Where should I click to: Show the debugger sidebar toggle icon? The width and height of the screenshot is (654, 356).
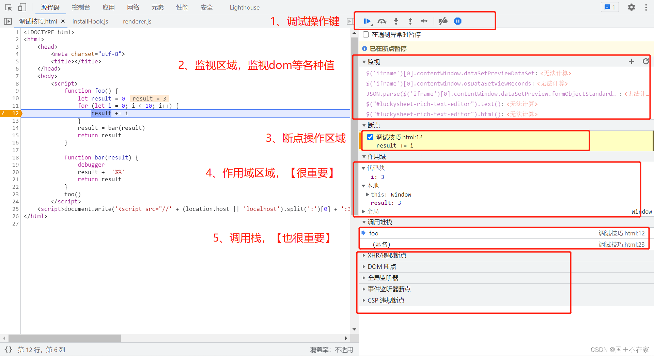click(x=350, y=21)
